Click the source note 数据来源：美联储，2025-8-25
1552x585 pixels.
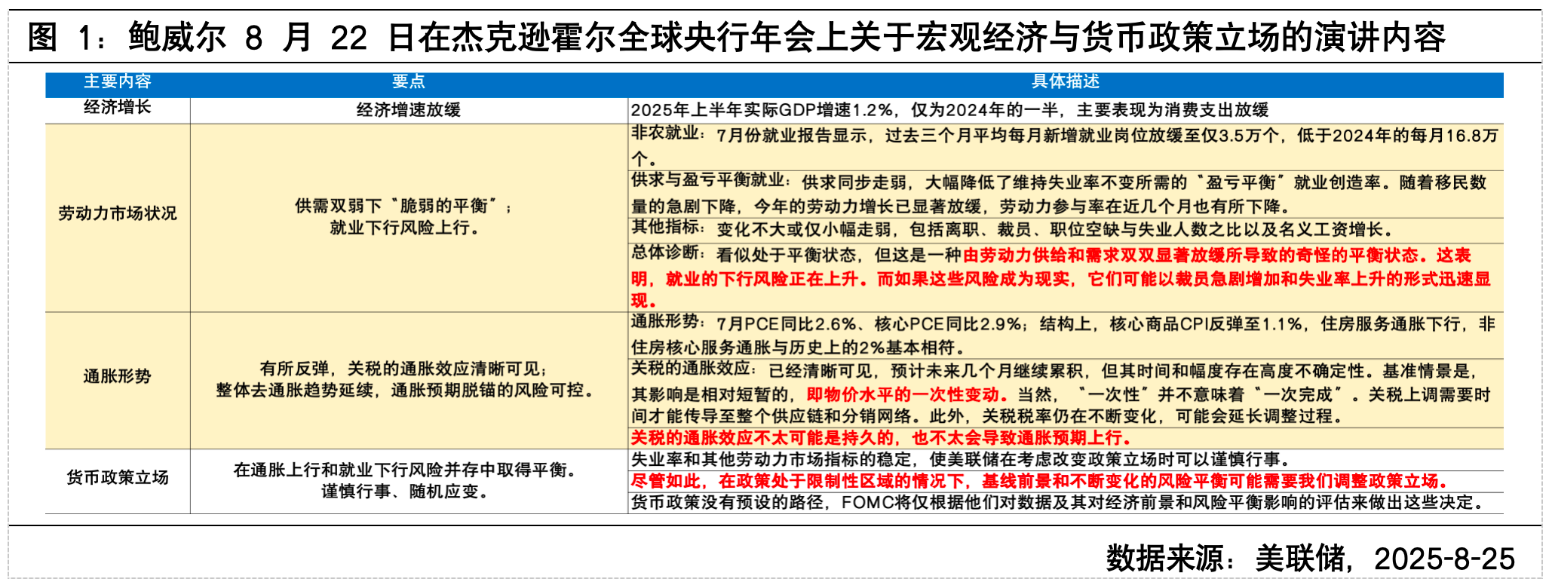pos(1310,559)
